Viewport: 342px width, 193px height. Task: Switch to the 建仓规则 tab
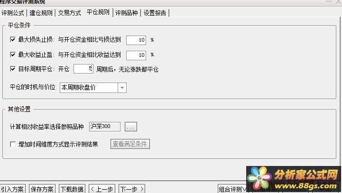[x=41, y=13]
